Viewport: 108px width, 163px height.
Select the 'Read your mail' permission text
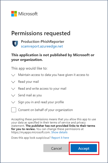point(28,82)
